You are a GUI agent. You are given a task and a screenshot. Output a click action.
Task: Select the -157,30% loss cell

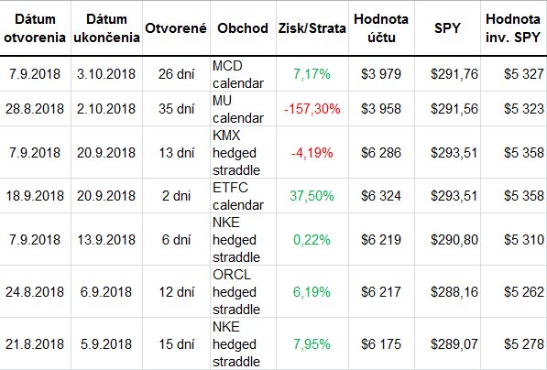pyautogui.click(x=312, y=109)
